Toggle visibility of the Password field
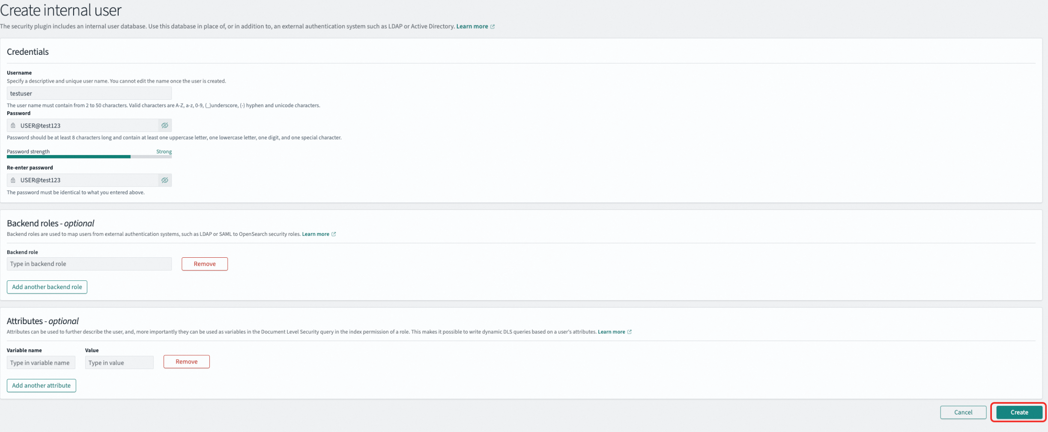The width and height of the screenshot is (1048, 432). click(x=165, y=125)
